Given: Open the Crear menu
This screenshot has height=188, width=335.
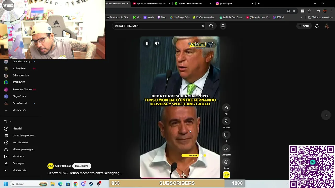Looking at the screenshot, I should (304, 26).
